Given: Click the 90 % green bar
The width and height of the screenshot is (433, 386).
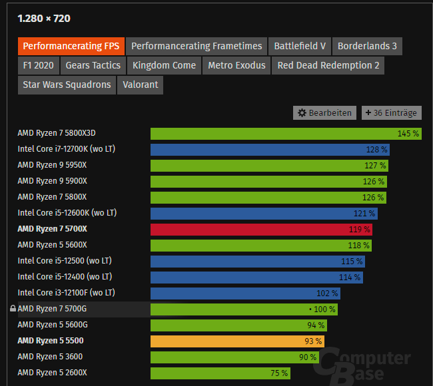Looking at the screenshot, I should tap(234, 357).
